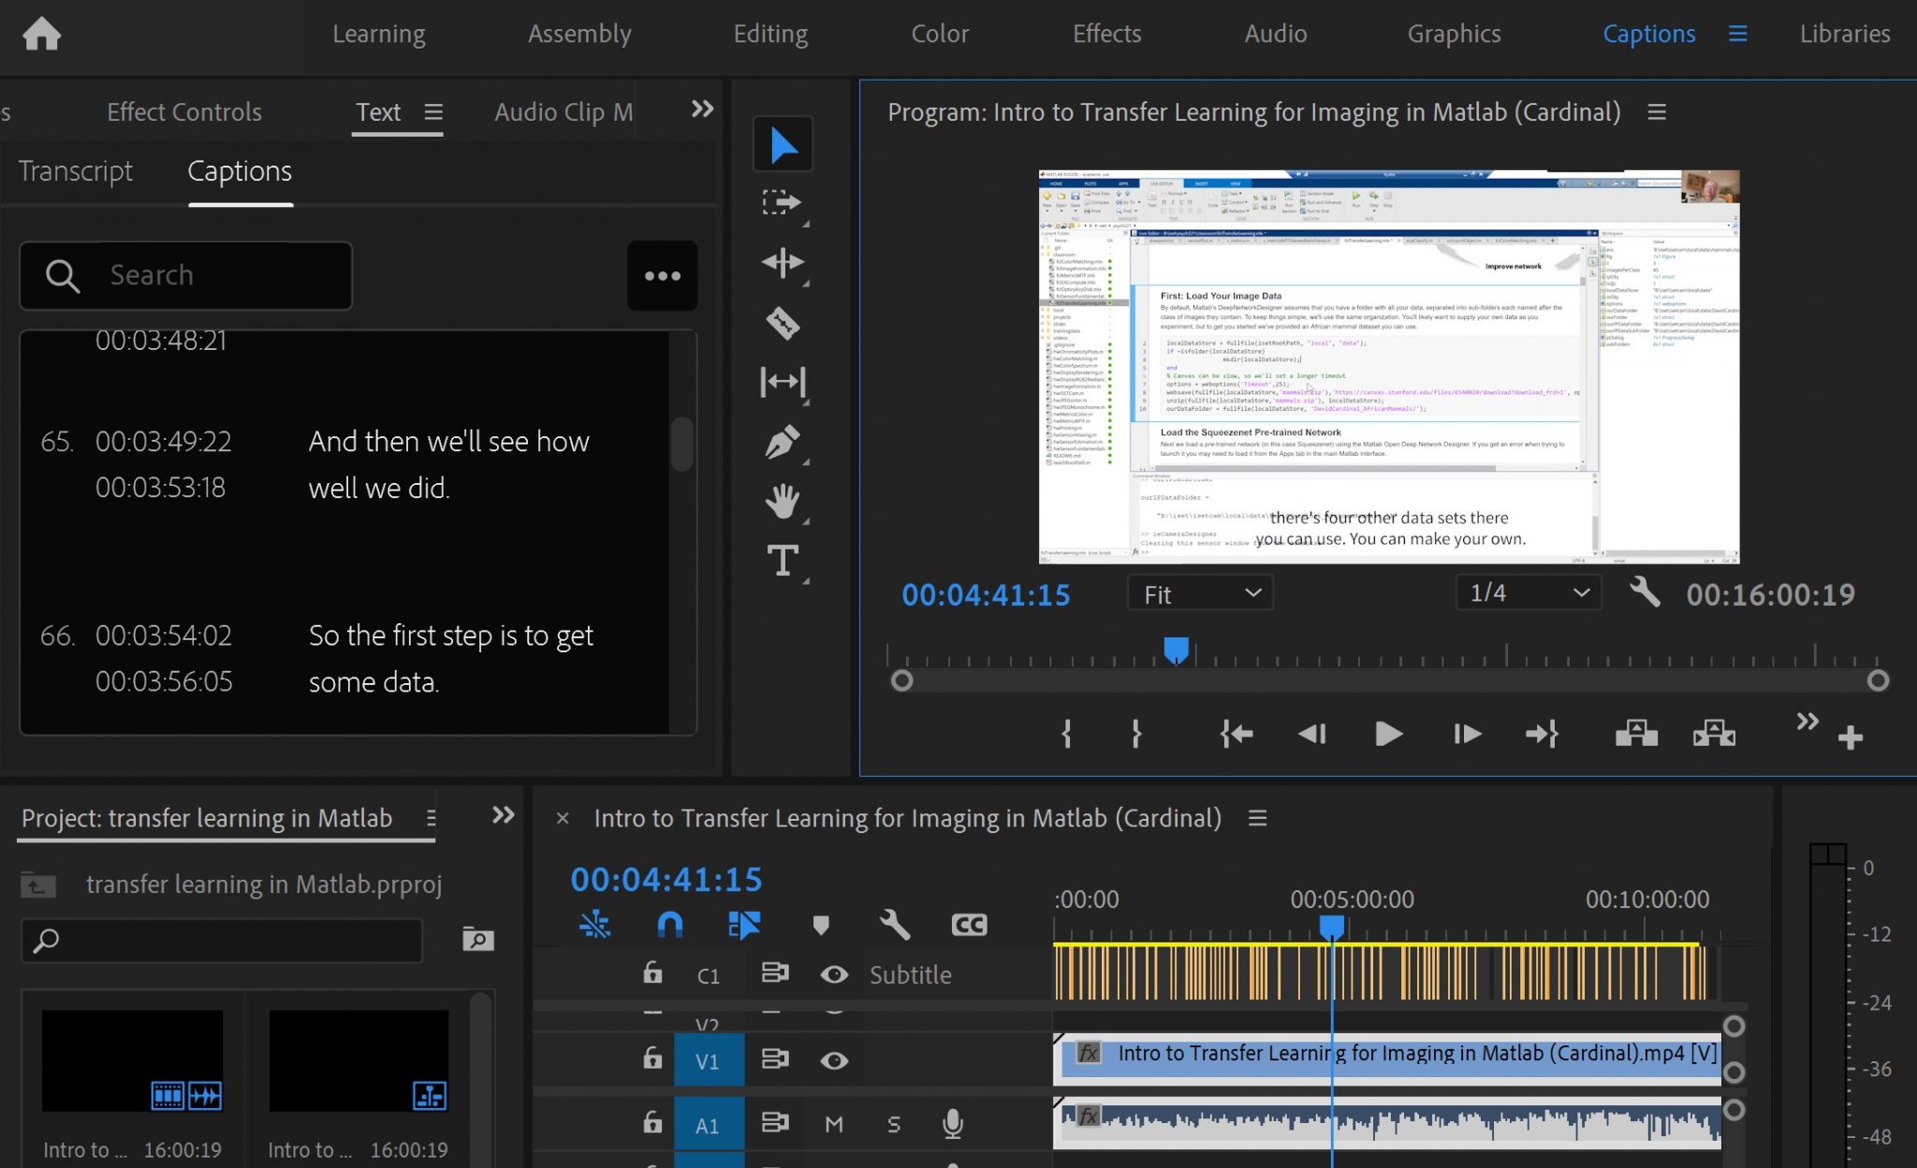Click timeline playhead at 04:41:15
This screenshot has width=1917, height=1168.
pos(1331,927)
